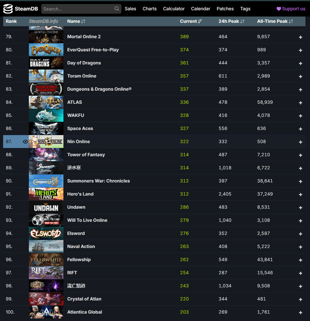Screen dimensions: 310x321
Task: Open the Sales menu
Action: (x=130, y=9)
